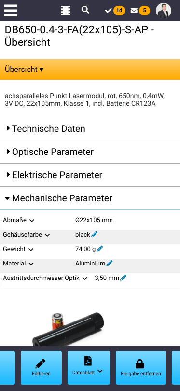Expand the Elektrische Parameter section
180x391 pixels.
90,175
